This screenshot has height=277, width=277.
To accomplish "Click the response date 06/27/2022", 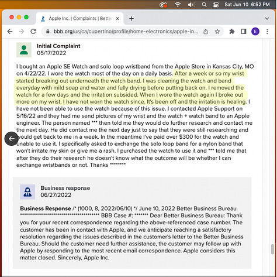I will click(56, 195).
